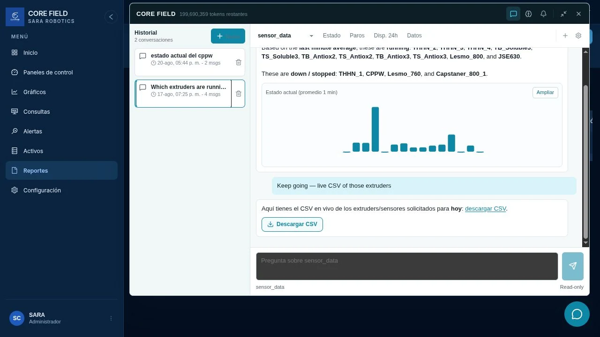
Task: Click the Descargar CSV button
Action: pos(292,224)
